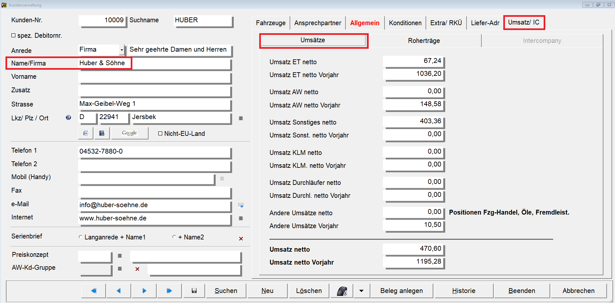Image resolution: width=615 pixels, height=303 pixels.
Task: Click into the Kunden-Nr. field
Action: tap(102, 20)
